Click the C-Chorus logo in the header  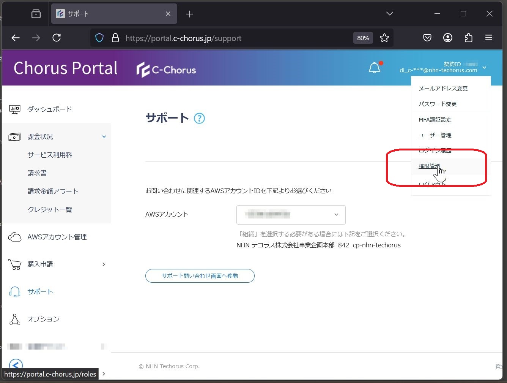(166, 70)
